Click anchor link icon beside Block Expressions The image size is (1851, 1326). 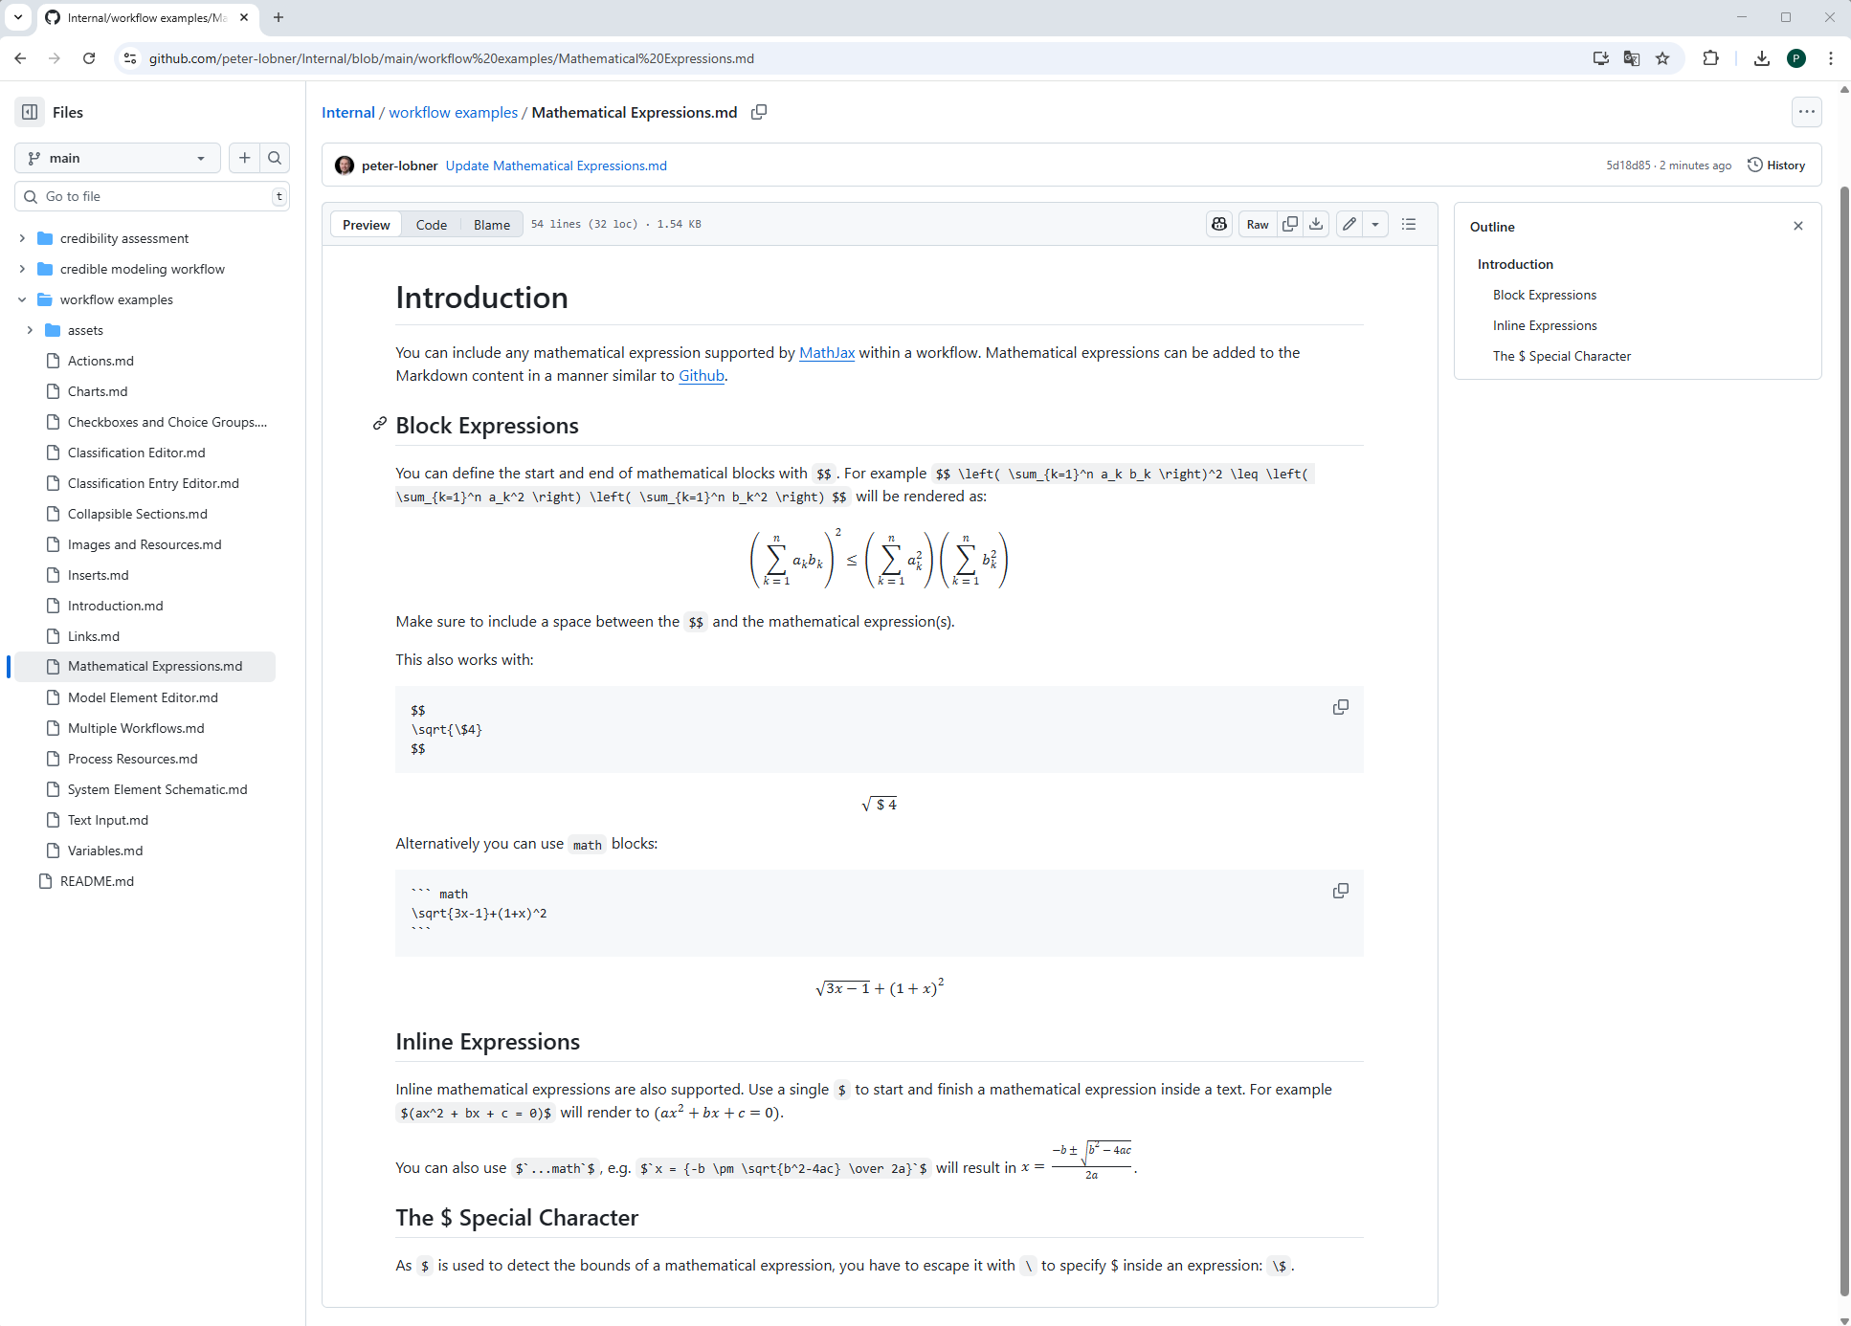[380, 424]
